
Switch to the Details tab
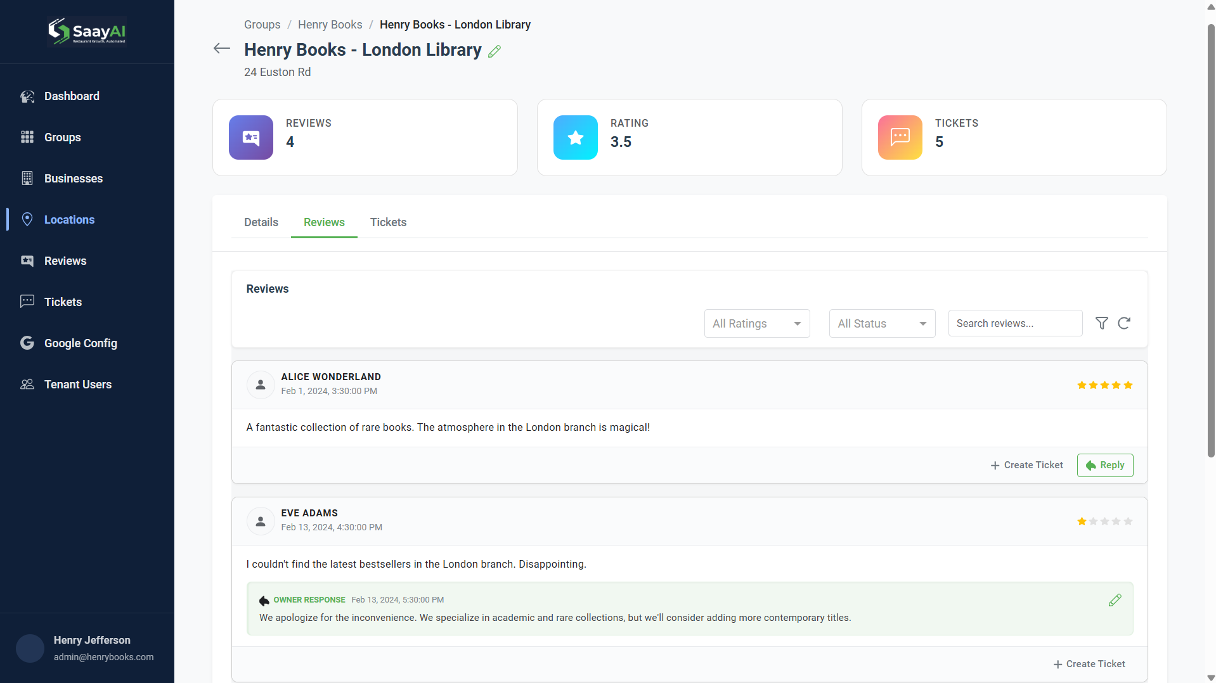(261, 222)
